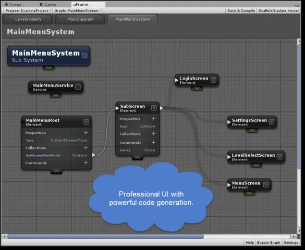Click the MainMenuSystem node code icon
Image resolution: width=305 pixels, height=250 pixels.
coord(84,55)
